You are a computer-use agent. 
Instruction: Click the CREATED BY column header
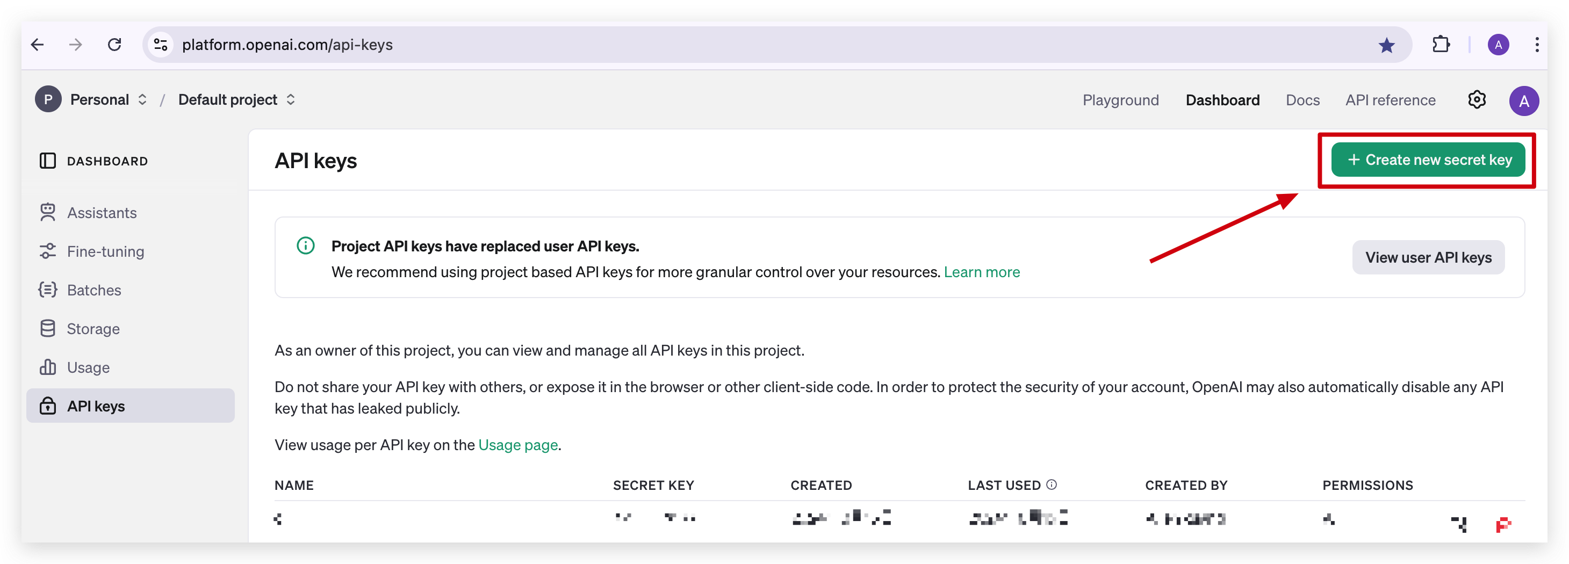1186,485
